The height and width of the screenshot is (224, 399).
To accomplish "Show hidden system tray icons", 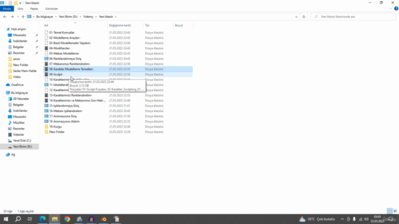I will (x=342, y=219).
